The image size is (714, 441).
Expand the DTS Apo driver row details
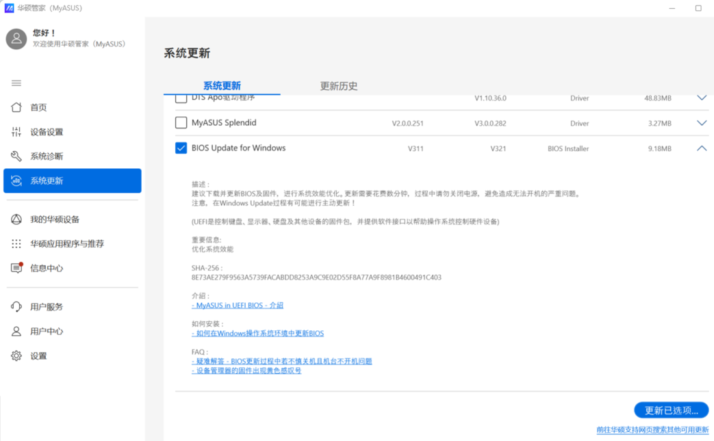click(x=702, y=98)
